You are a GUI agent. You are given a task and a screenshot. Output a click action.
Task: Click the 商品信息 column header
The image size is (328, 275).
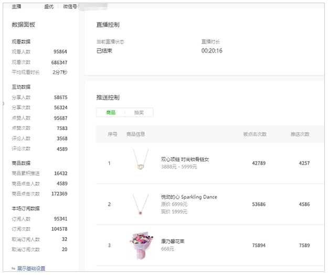tap(135, 134)
